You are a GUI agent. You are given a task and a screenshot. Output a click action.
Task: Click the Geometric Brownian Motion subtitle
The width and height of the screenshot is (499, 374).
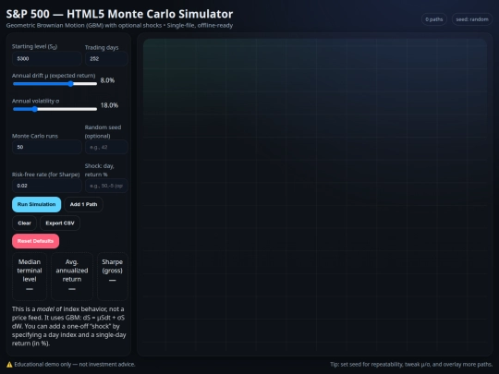click(119, 26)
